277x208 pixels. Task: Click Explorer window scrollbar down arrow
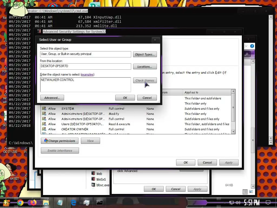(253, 186)
